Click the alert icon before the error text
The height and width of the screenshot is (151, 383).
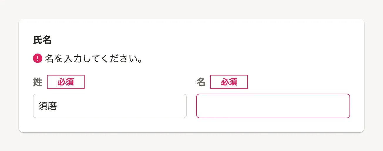(x=38, y=59)
